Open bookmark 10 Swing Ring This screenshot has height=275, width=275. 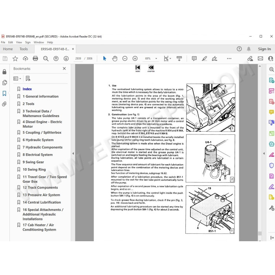pyautogui.click(x=34, y=169)
